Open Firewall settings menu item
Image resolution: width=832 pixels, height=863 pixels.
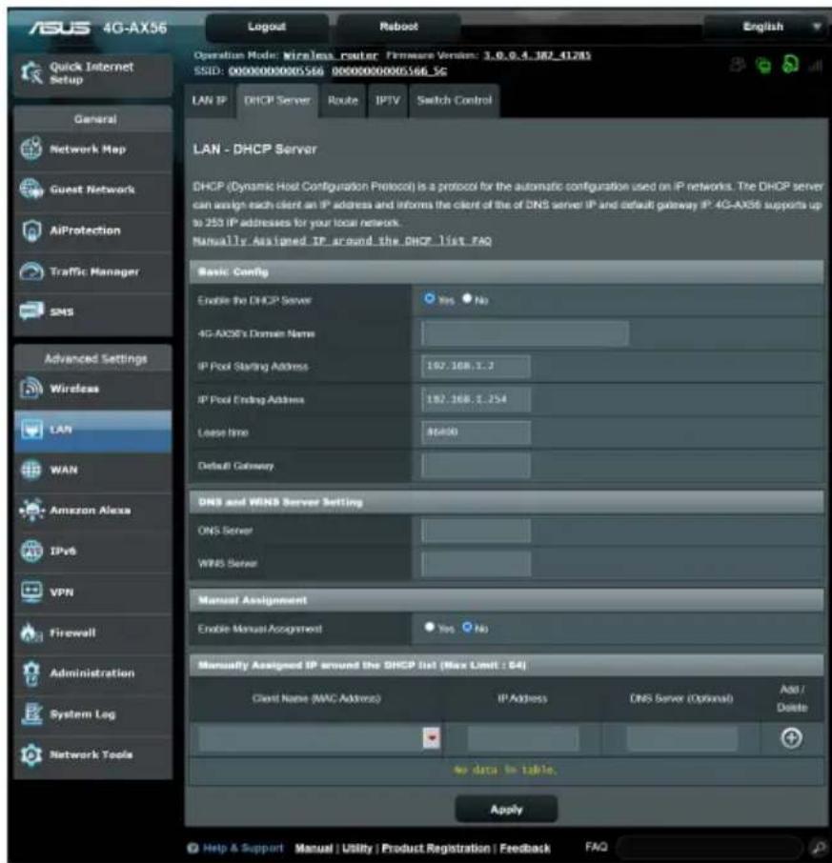[x=93, y=632]
